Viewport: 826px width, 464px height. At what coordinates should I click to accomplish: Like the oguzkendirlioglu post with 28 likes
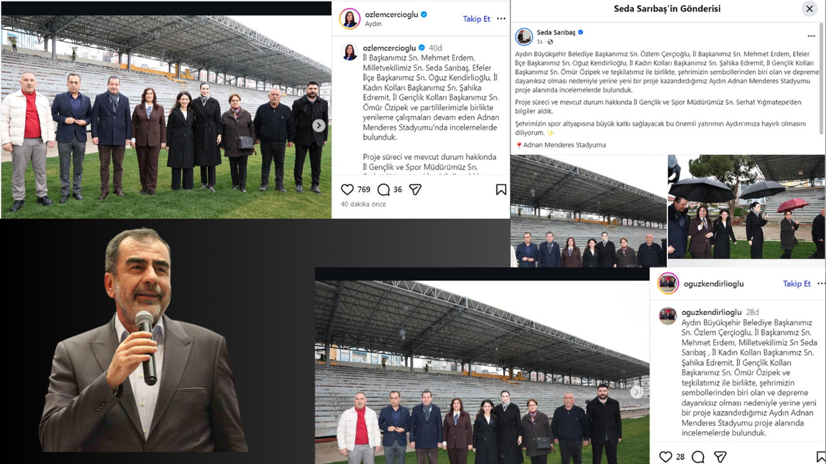click(x=665, y=457)
